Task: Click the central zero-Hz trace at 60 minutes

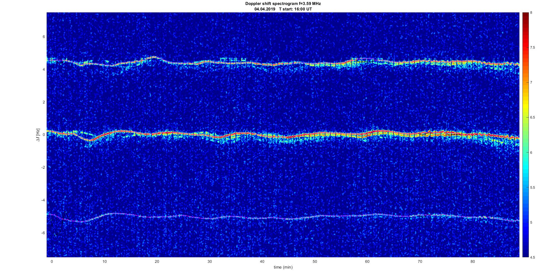Action: point(367,134)
